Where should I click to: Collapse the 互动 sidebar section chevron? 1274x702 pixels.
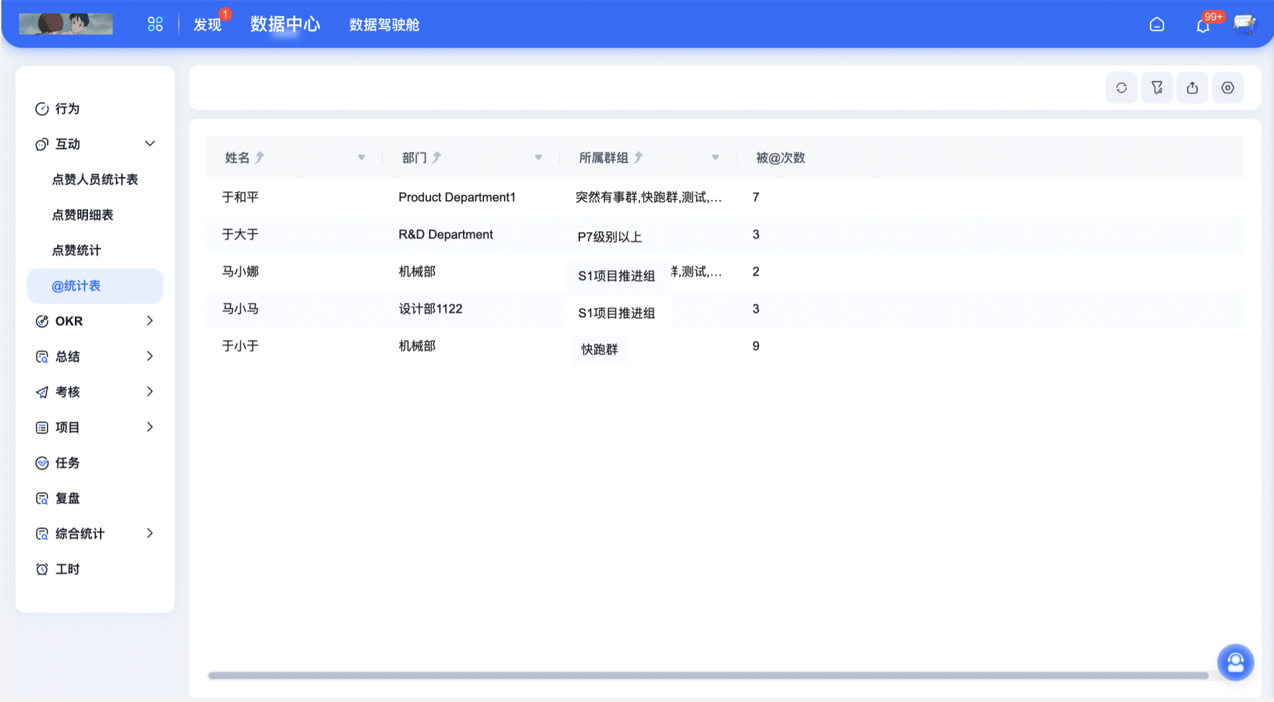point(150,144)
